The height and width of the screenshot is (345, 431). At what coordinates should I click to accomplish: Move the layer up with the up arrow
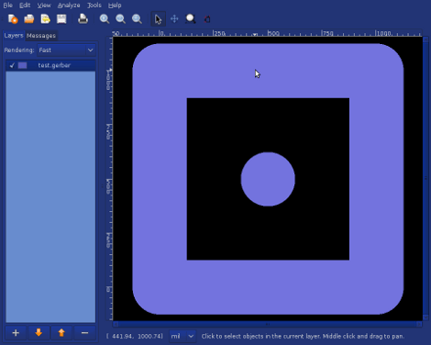(61, 333)
